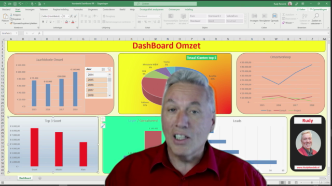Click the percent style icon
This screenshot has height=186, width=332.
[145, 22]
